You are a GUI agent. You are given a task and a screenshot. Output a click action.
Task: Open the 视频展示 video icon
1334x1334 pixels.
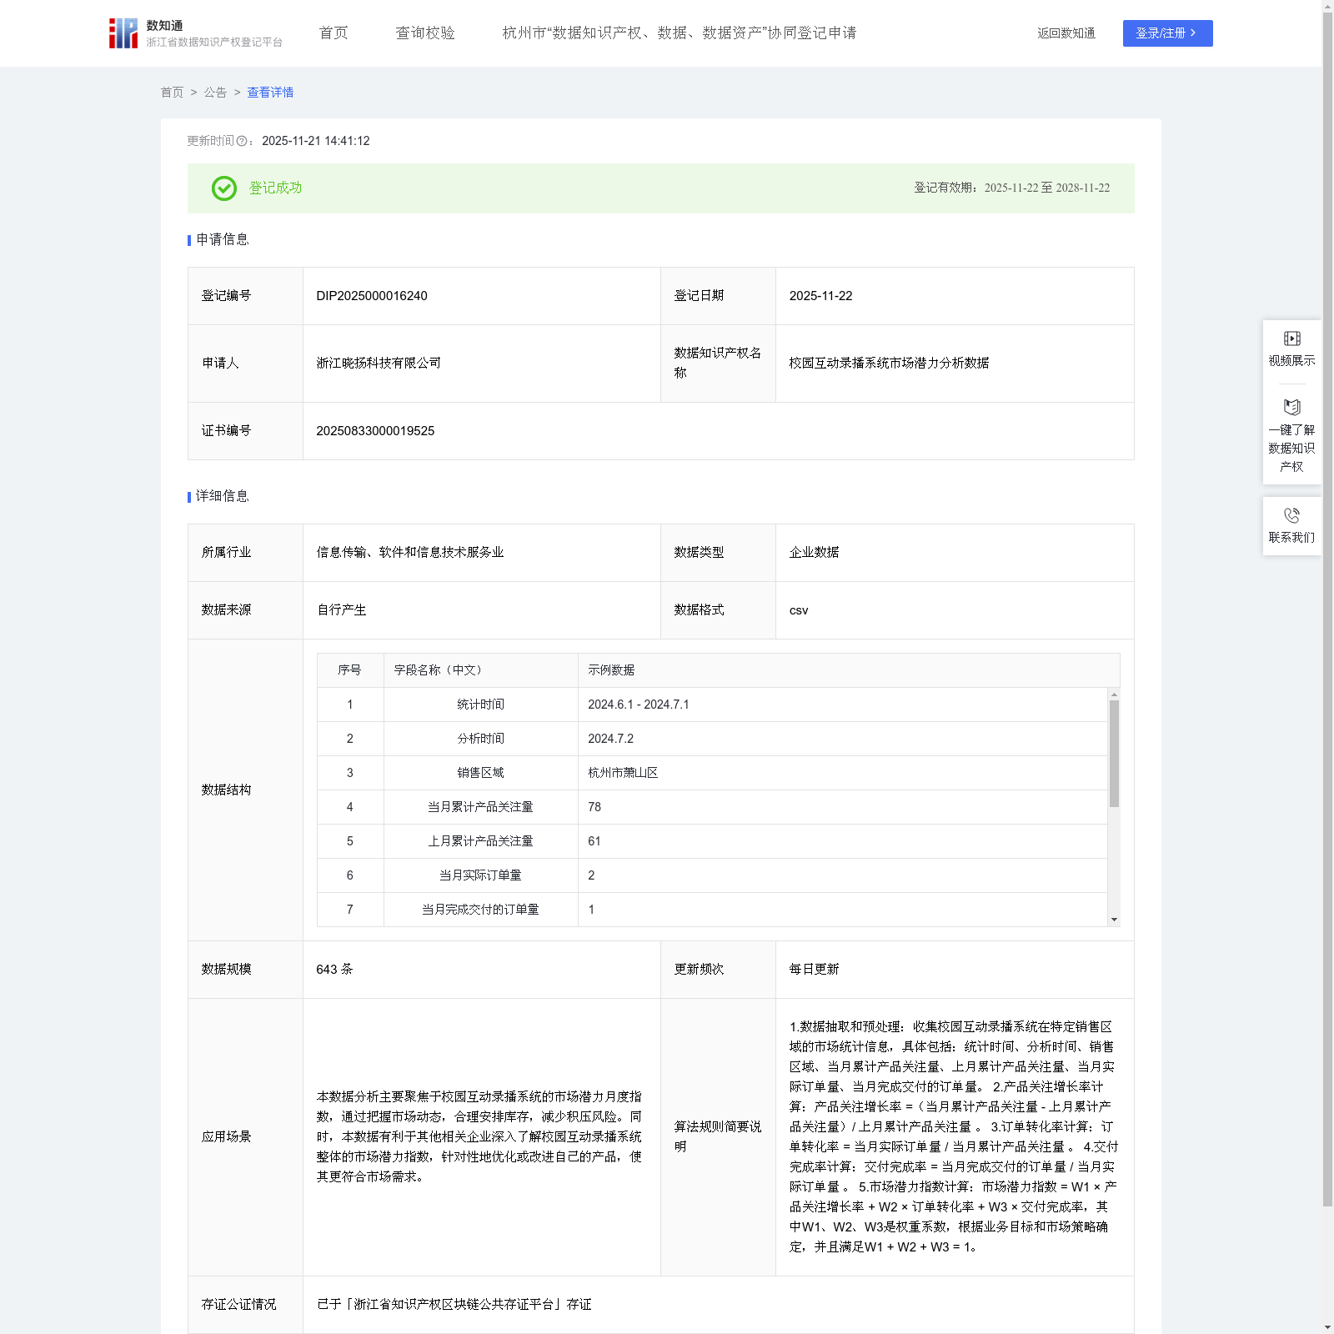[x=1291, y=339]
